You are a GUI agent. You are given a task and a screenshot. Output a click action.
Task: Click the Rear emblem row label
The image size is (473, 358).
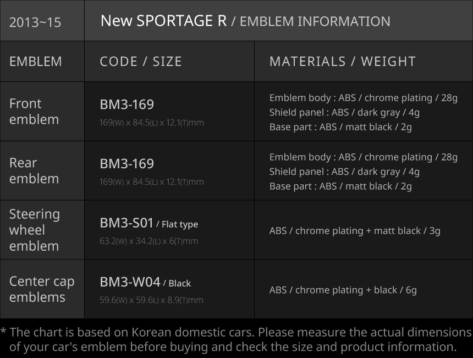34,170
